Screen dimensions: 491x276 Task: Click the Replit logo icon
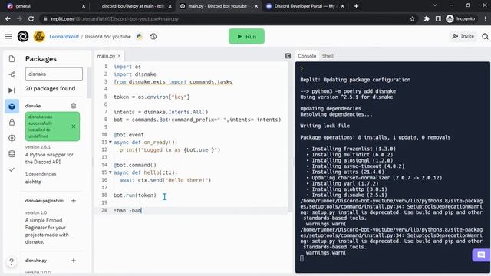(x=23, y=37)
